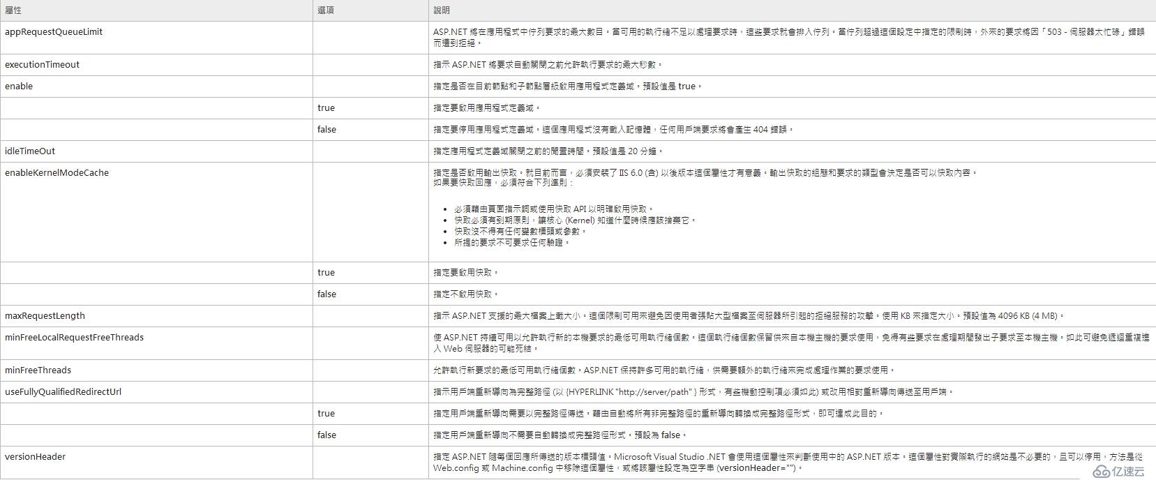Click the description mentioning 404 錯誤
The image size is (1156, 480).
[x=614, y=130]
